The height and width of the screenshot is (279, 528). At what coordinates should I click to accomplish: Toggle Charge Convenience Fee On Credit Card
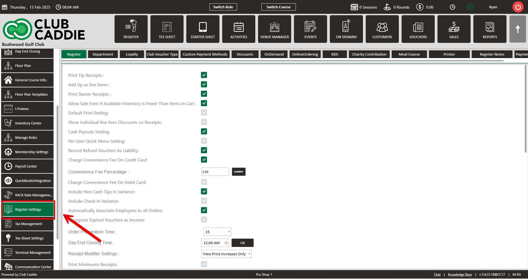(x=204, y=160)
